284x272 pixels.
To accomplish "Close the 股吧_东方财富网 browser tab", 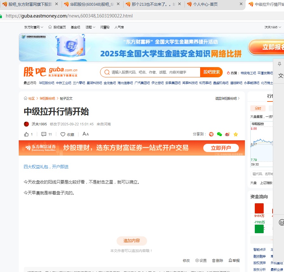I will 57,4.
